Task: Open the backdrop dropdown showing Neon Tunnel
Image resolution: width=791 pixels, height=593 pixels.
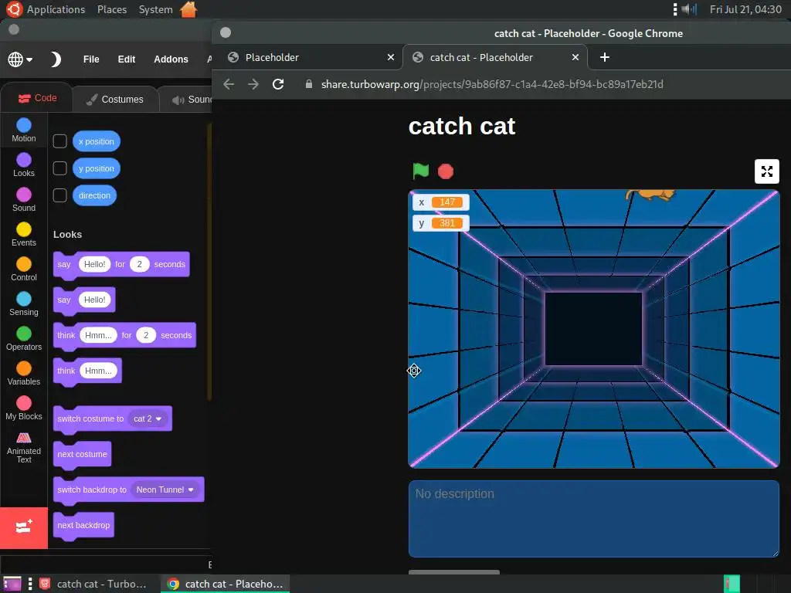Action: click(165, 490)
